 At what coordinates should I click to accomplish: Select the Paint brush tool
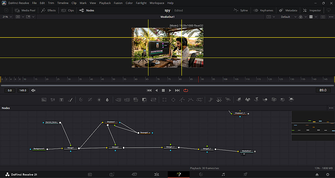70,100
